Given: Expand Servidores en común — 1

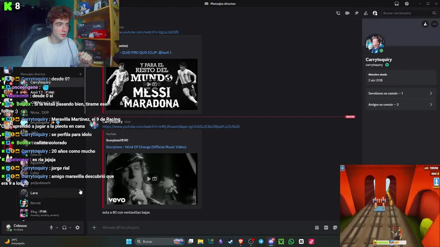Looking at the screenshot, I should coord(400,93).
